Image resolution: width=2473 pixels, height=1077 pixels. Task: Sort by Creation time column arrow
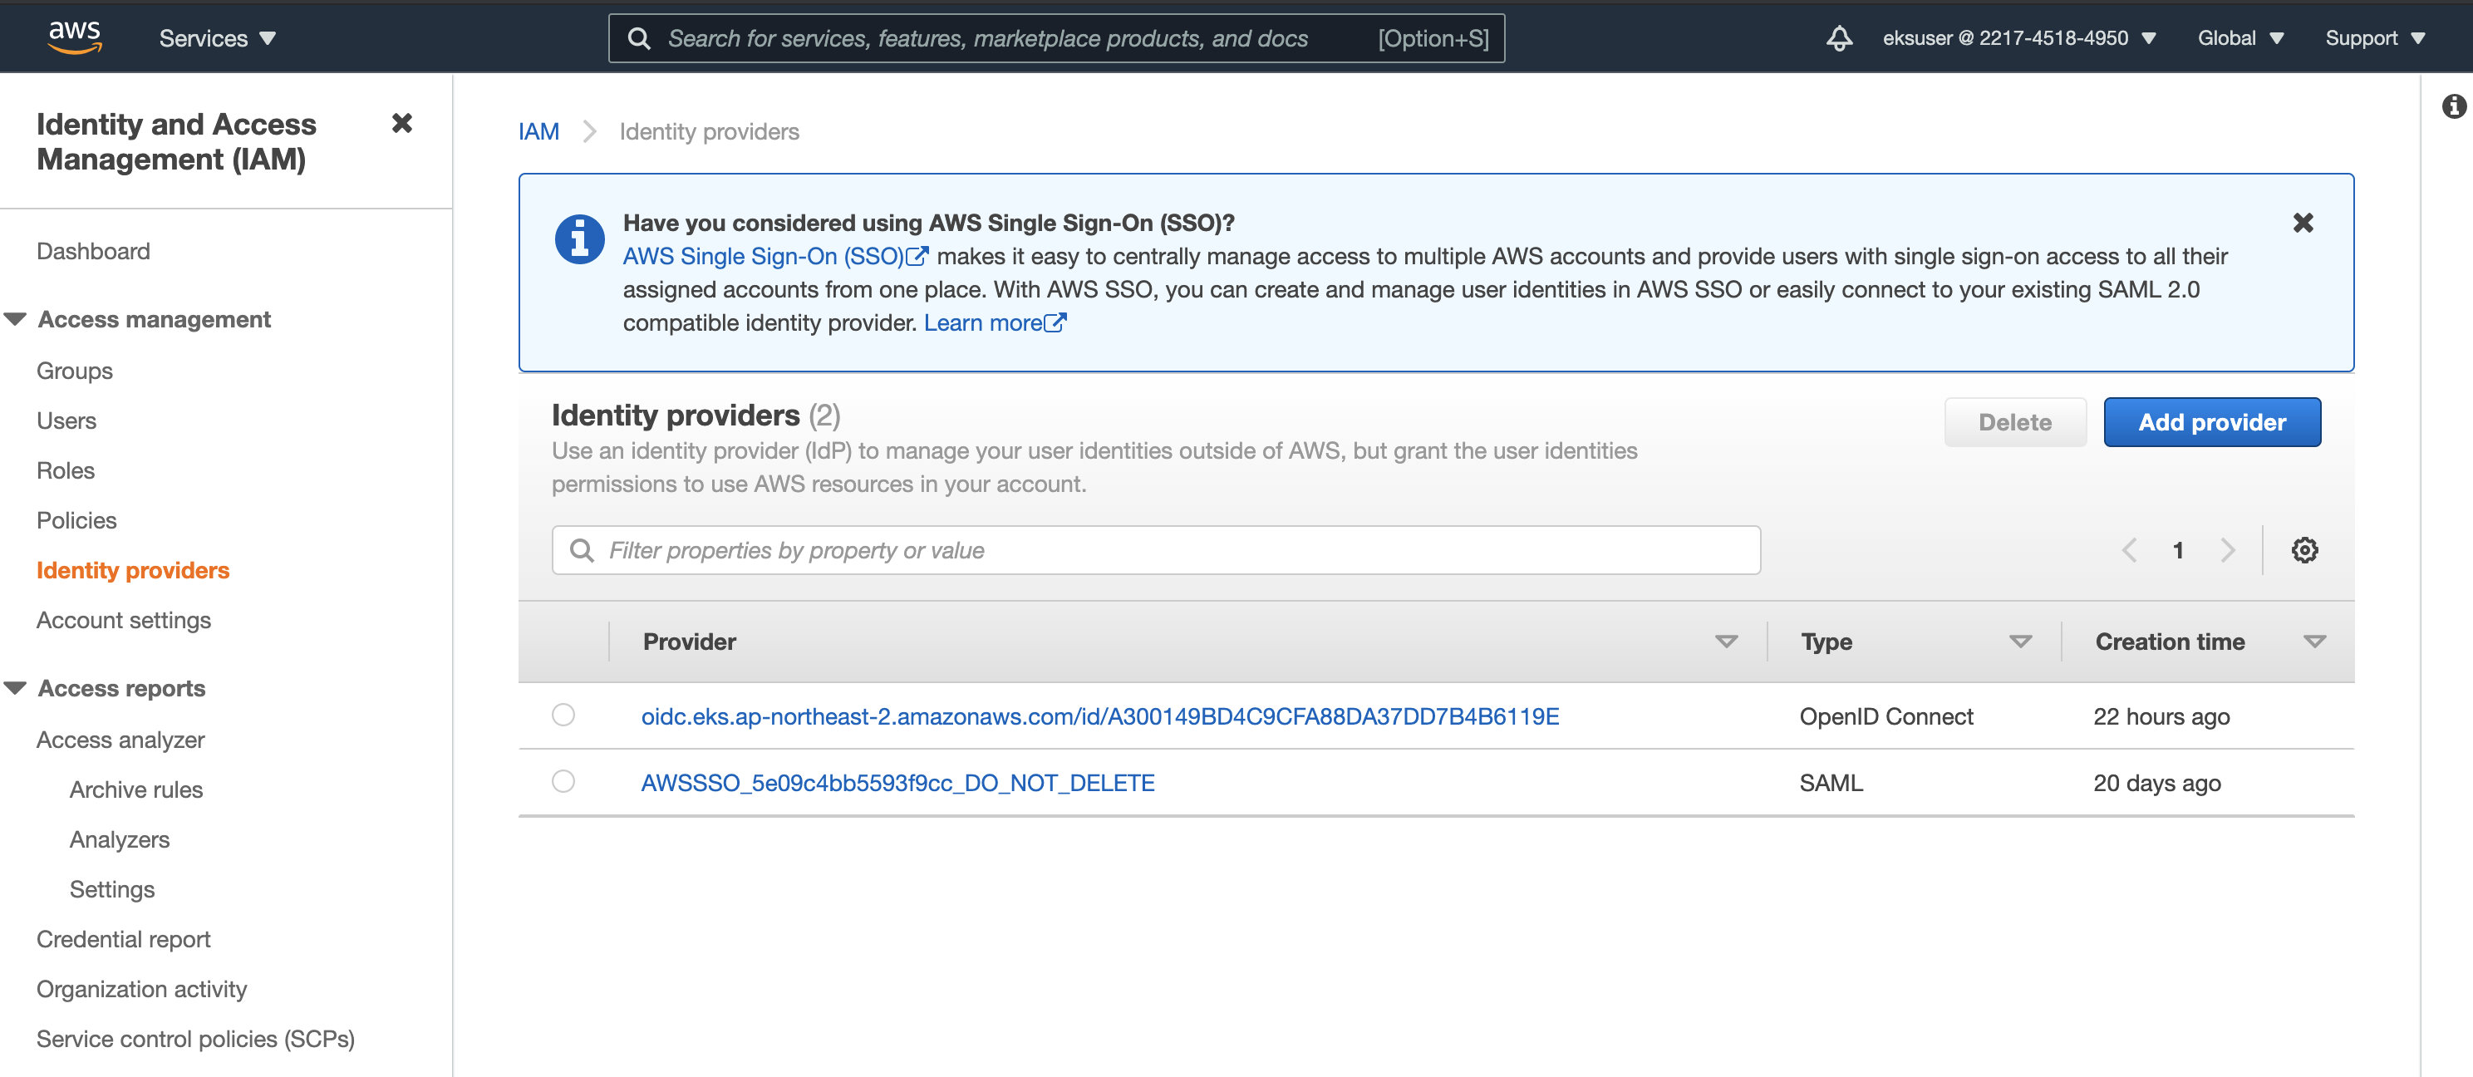click(x=2314, y=642)
